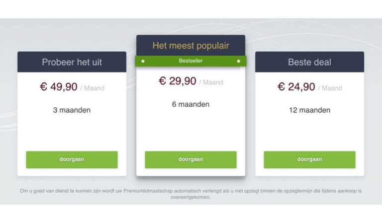Select the Beste deal header

tap(310, 62)
